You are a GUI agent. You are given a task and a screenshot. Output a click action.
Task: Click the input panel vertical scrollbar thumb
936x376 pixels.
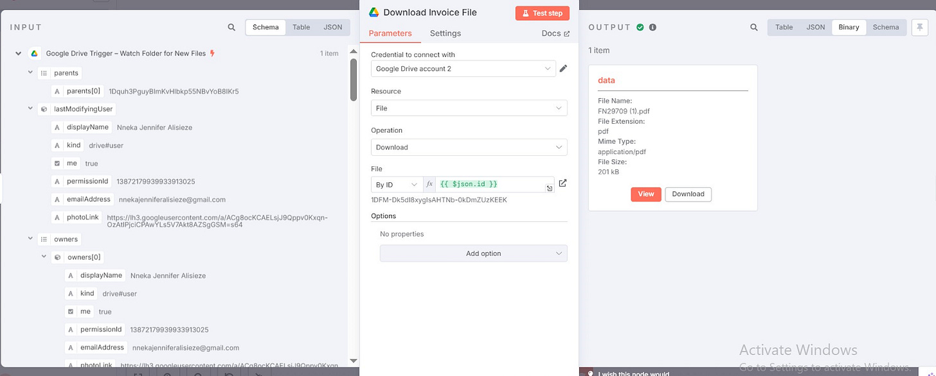354,80
